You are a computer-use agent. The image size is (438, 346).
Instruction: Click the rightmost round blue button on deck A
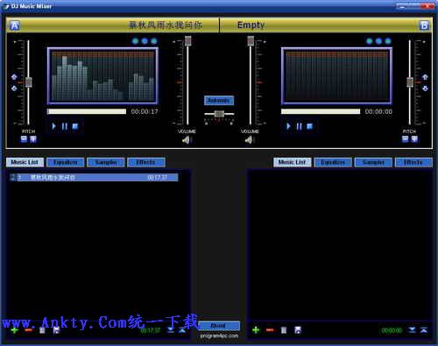tap(154, 41)
